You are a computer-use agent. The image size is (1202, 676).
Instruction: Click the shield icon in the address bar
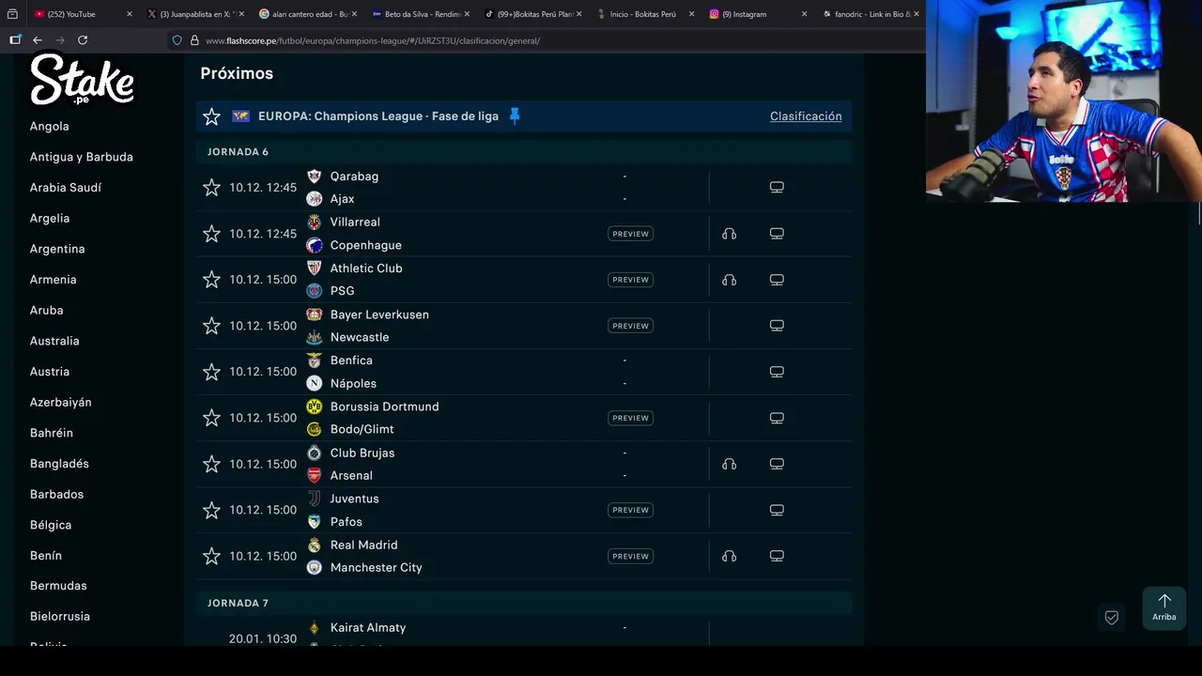(177, 40)
